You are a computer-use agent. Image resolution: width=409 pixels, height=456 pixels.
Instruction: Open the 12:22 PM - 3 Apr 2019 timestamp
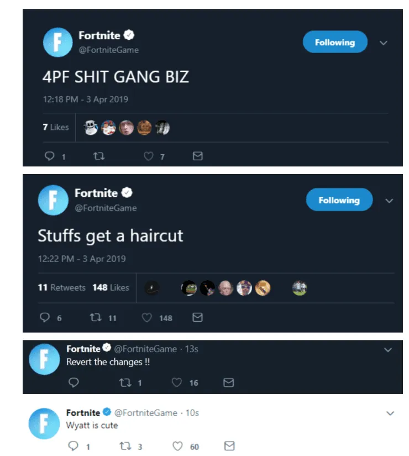tap(82, 259)
